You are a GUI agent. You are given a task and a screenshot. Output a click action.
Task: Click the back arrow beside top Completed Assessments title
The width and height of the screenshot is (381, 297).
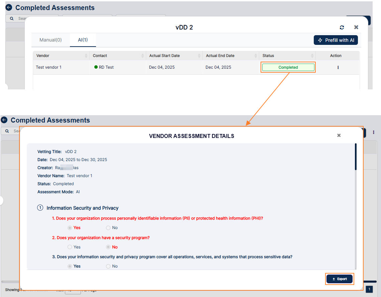point(8,7)
